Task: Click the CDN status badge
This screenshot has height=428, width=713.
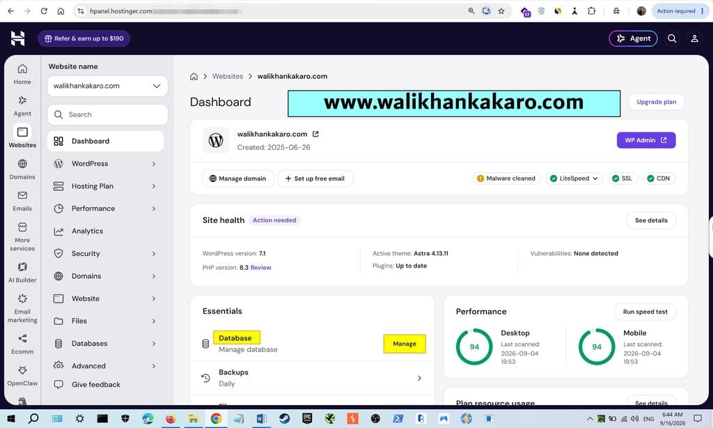Action: 659,178
